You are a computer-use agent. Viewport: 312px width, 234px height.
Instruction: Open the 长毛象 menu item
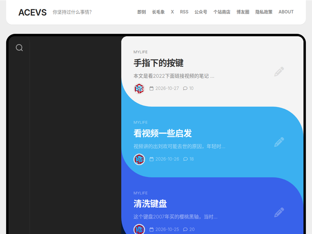tap(158, 12)
